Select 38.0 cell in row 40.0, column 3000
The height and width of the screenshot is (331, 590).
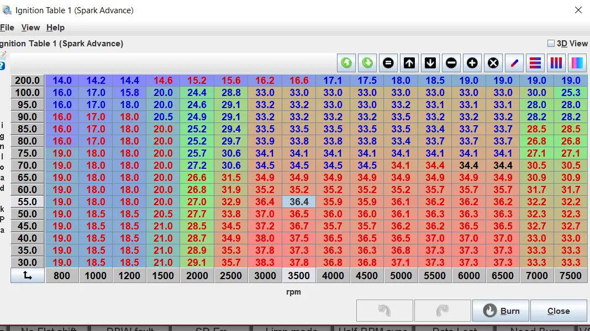[x=265, y=238]
